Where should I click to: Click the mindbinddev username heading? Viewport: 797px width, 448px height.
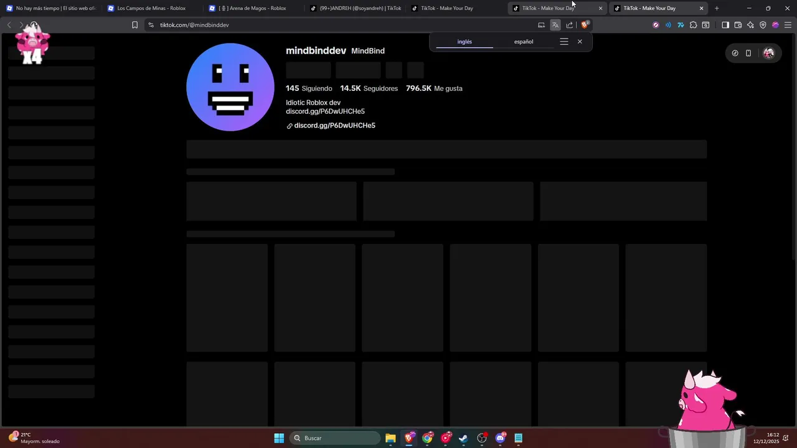(x=316, y=50)
